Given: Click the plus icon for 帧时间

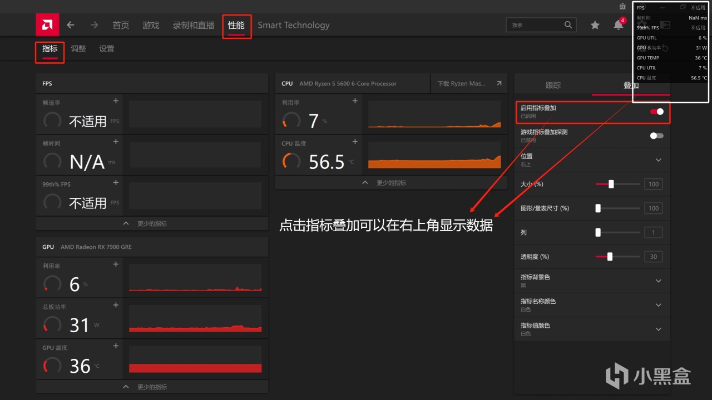Looking at the screenshot, I should click(116, 142).
